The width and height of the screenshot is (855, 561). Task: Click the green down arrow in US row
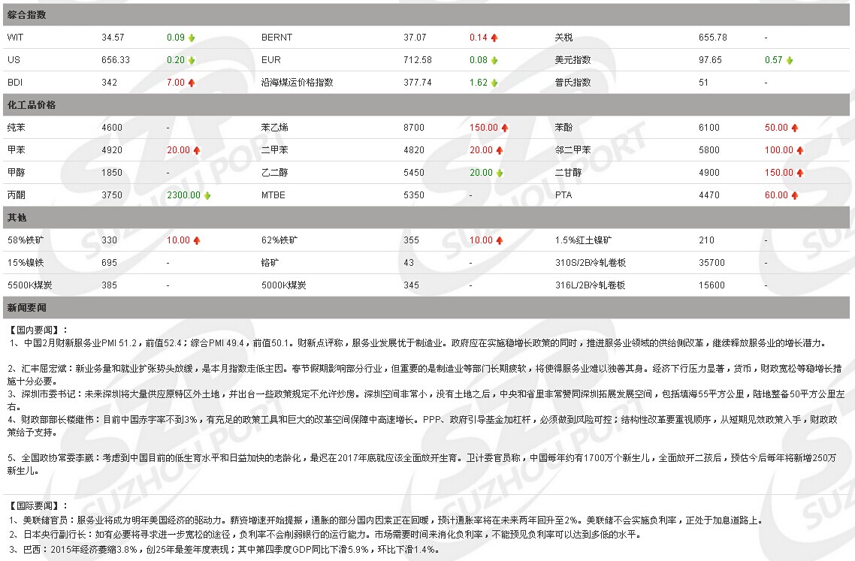pyautogui.click(x=192, y=61)
